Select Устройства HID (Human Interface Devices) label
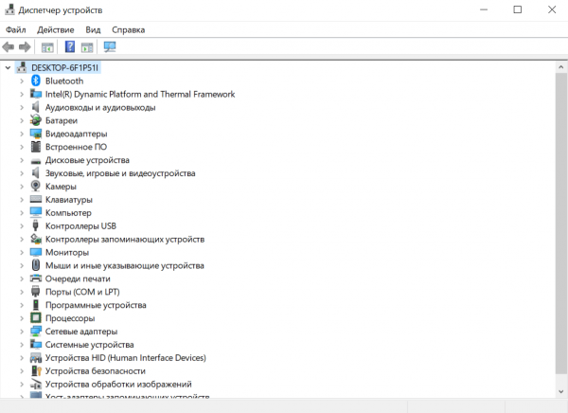568x413 pixels. 125,358
